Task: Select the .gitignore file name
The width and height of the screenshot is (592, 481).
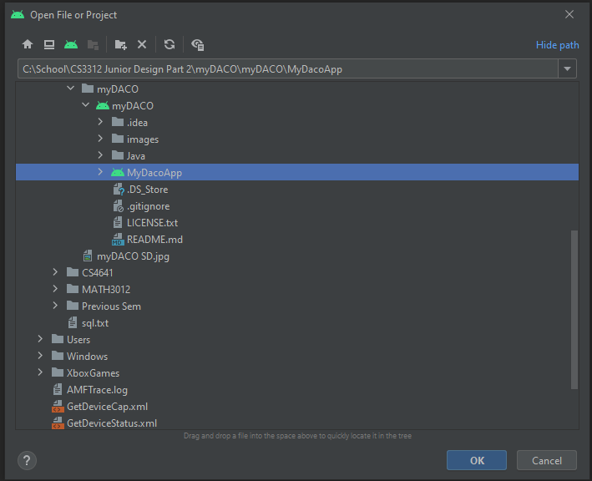Action: point(149,206)
